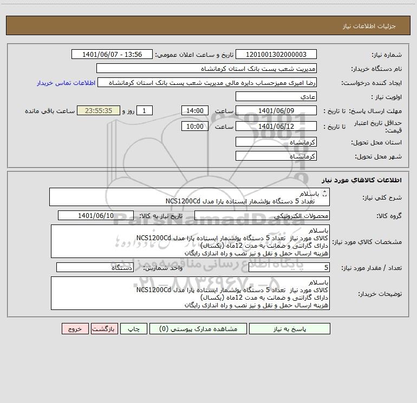The width and height of the screenshot is (417, 403).
Task: Click the بازگشت back button
Action: click(x=104, y=329)
